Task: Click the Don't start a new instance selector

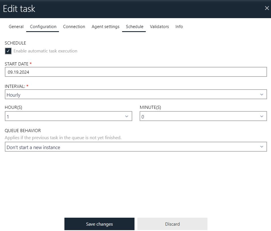Action: (136, 147)
